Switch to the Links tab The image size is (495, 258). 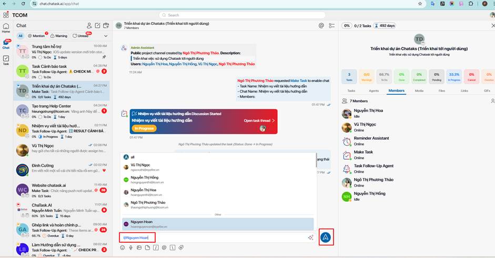pyautogui.click(x=464, y=91)
